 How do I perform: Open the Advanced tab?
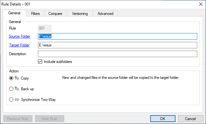pos(105,14)
